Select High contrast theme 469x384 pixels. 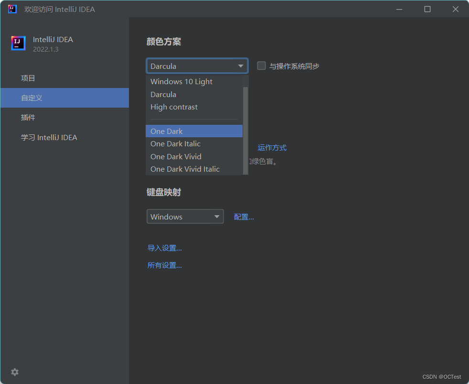tap(194, 107)
